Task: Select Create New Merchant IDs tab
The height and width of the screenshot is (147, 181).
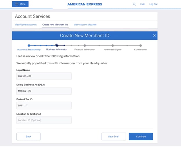Action: coord(55,25)
